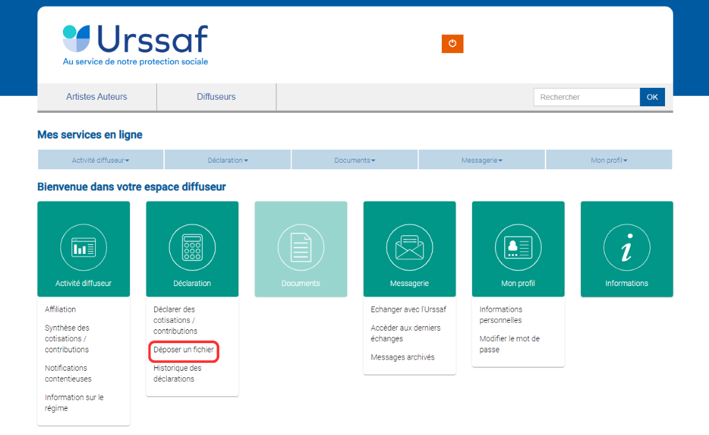
Task: Open the Déclaration calculator icon tile
Action: [x=192, y=249]
